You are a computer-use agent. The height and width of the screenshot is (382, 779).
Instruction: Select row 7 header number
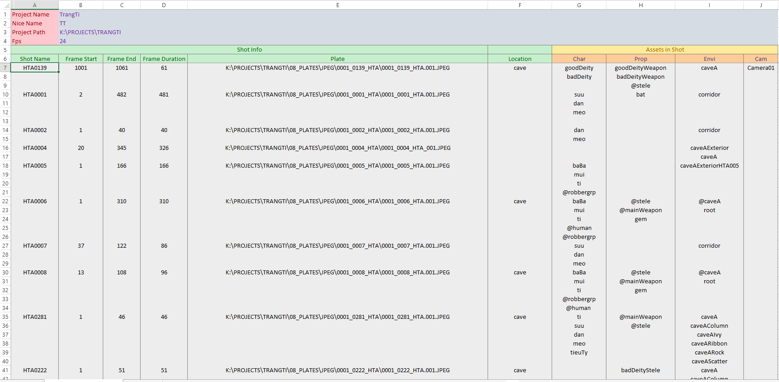(5, 68)
